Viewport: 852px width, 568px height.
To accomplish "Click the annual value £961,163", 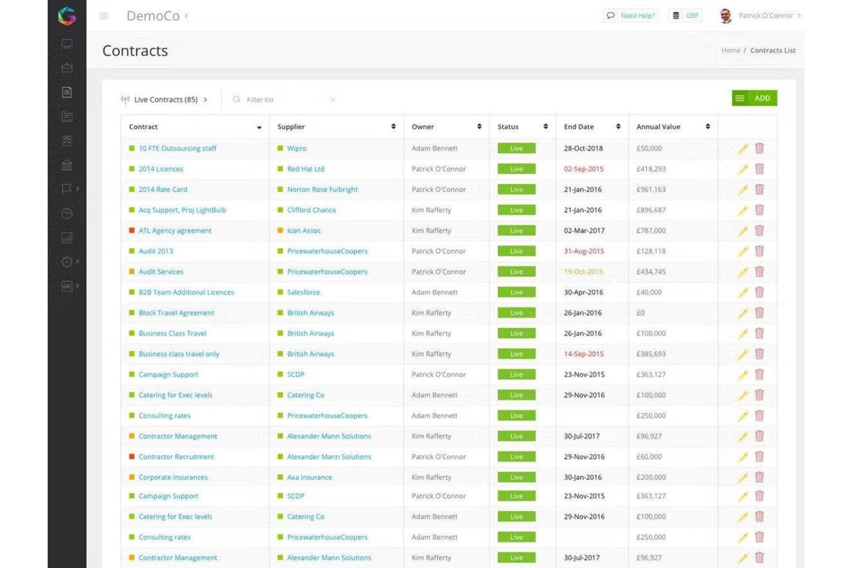I will click(651, 189).
